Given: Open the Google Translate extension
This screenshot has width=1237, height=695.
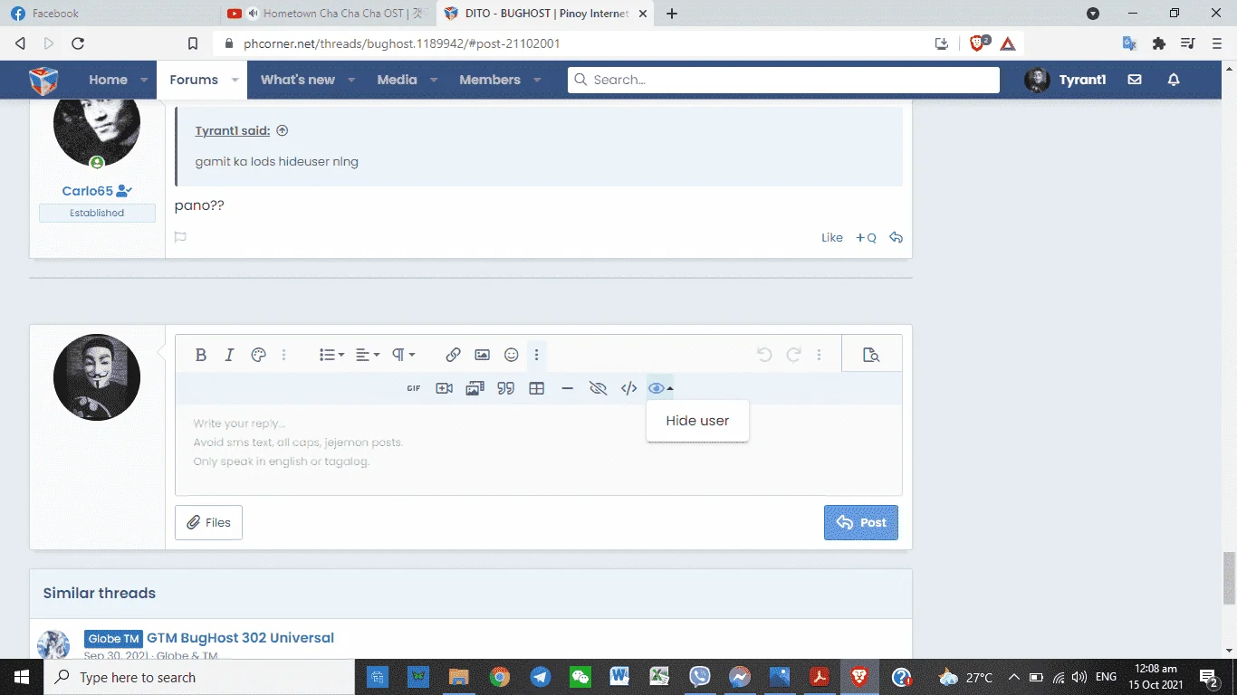Looking at the screenshot, I should [x=1129, y=43].
